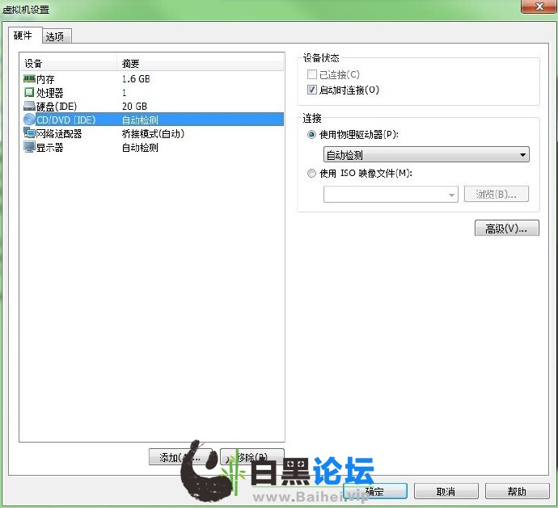
Task: Click the network adapter (网络适配器) icon
Action: tap(29, 133)
